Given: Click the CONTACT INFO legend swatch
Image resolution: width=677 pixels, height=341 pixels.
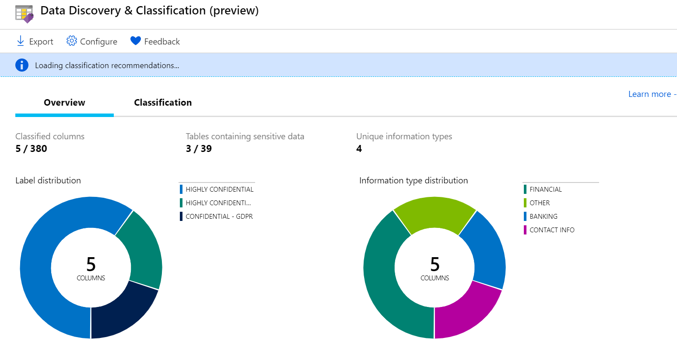Looking at the screenshot, I should pyautogui.click(x=525, y=230).
